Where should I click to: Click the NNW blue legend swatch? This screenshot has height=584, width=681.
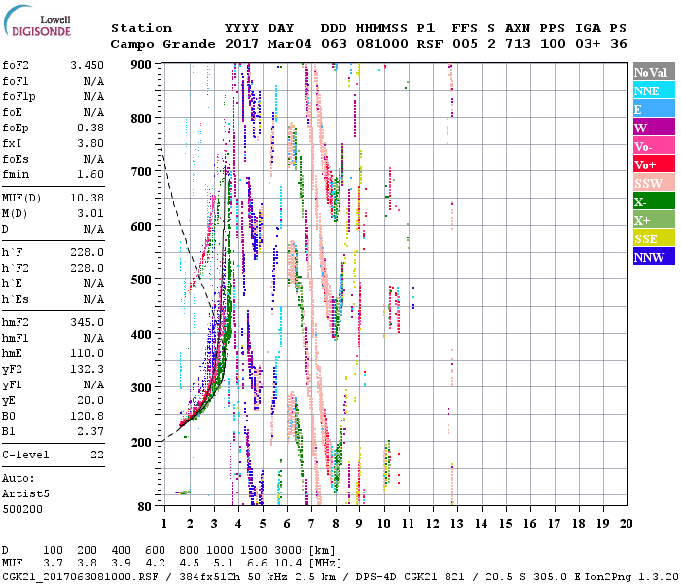(654, 257)
